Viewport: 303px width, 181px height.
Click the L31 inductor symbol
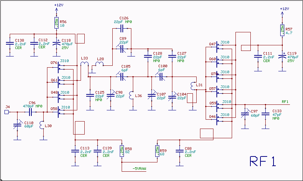pos(193,86)
